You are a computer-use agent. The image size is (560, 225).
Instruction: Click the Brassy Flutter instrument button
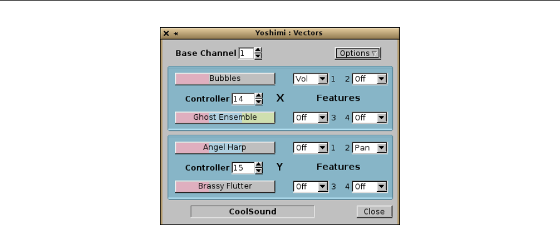tap(225, 186)
